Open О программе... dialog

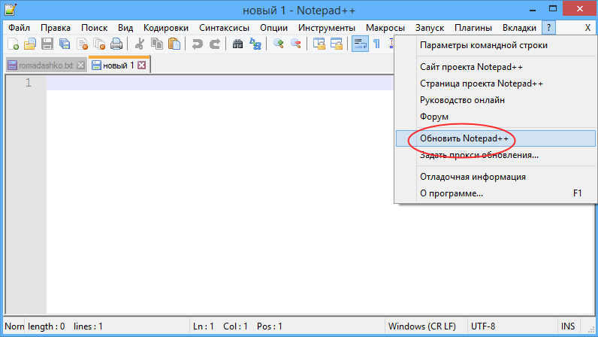496,193
